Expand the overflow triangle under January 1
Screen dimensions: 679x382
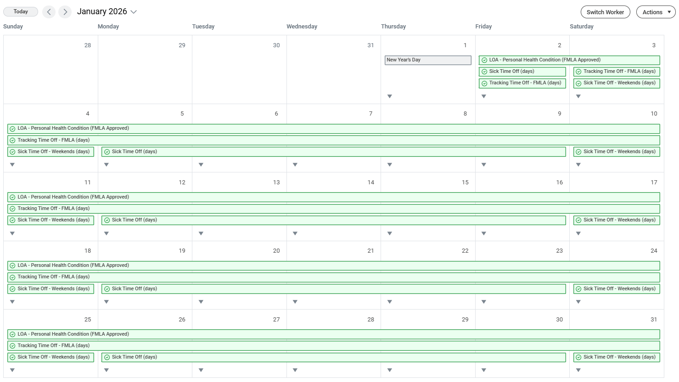389,96
